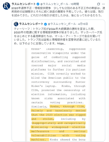Click the highlighted 'falsely and baselessly denied' line
This screenshot has height=142, width=109.
tap(58, 111)
